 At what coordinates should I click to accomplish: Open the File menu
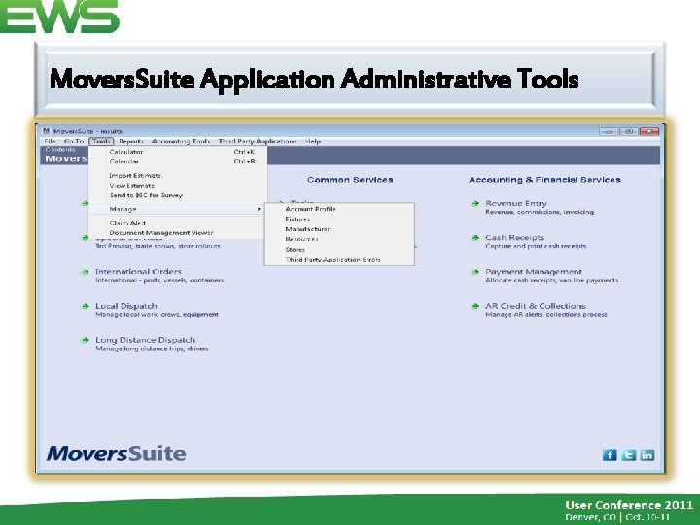pos(50,142)
